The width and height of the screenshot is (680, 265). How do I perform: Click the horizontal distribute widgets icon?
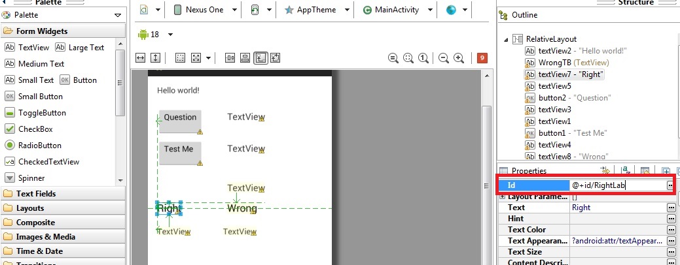click(x=230, y=58)
